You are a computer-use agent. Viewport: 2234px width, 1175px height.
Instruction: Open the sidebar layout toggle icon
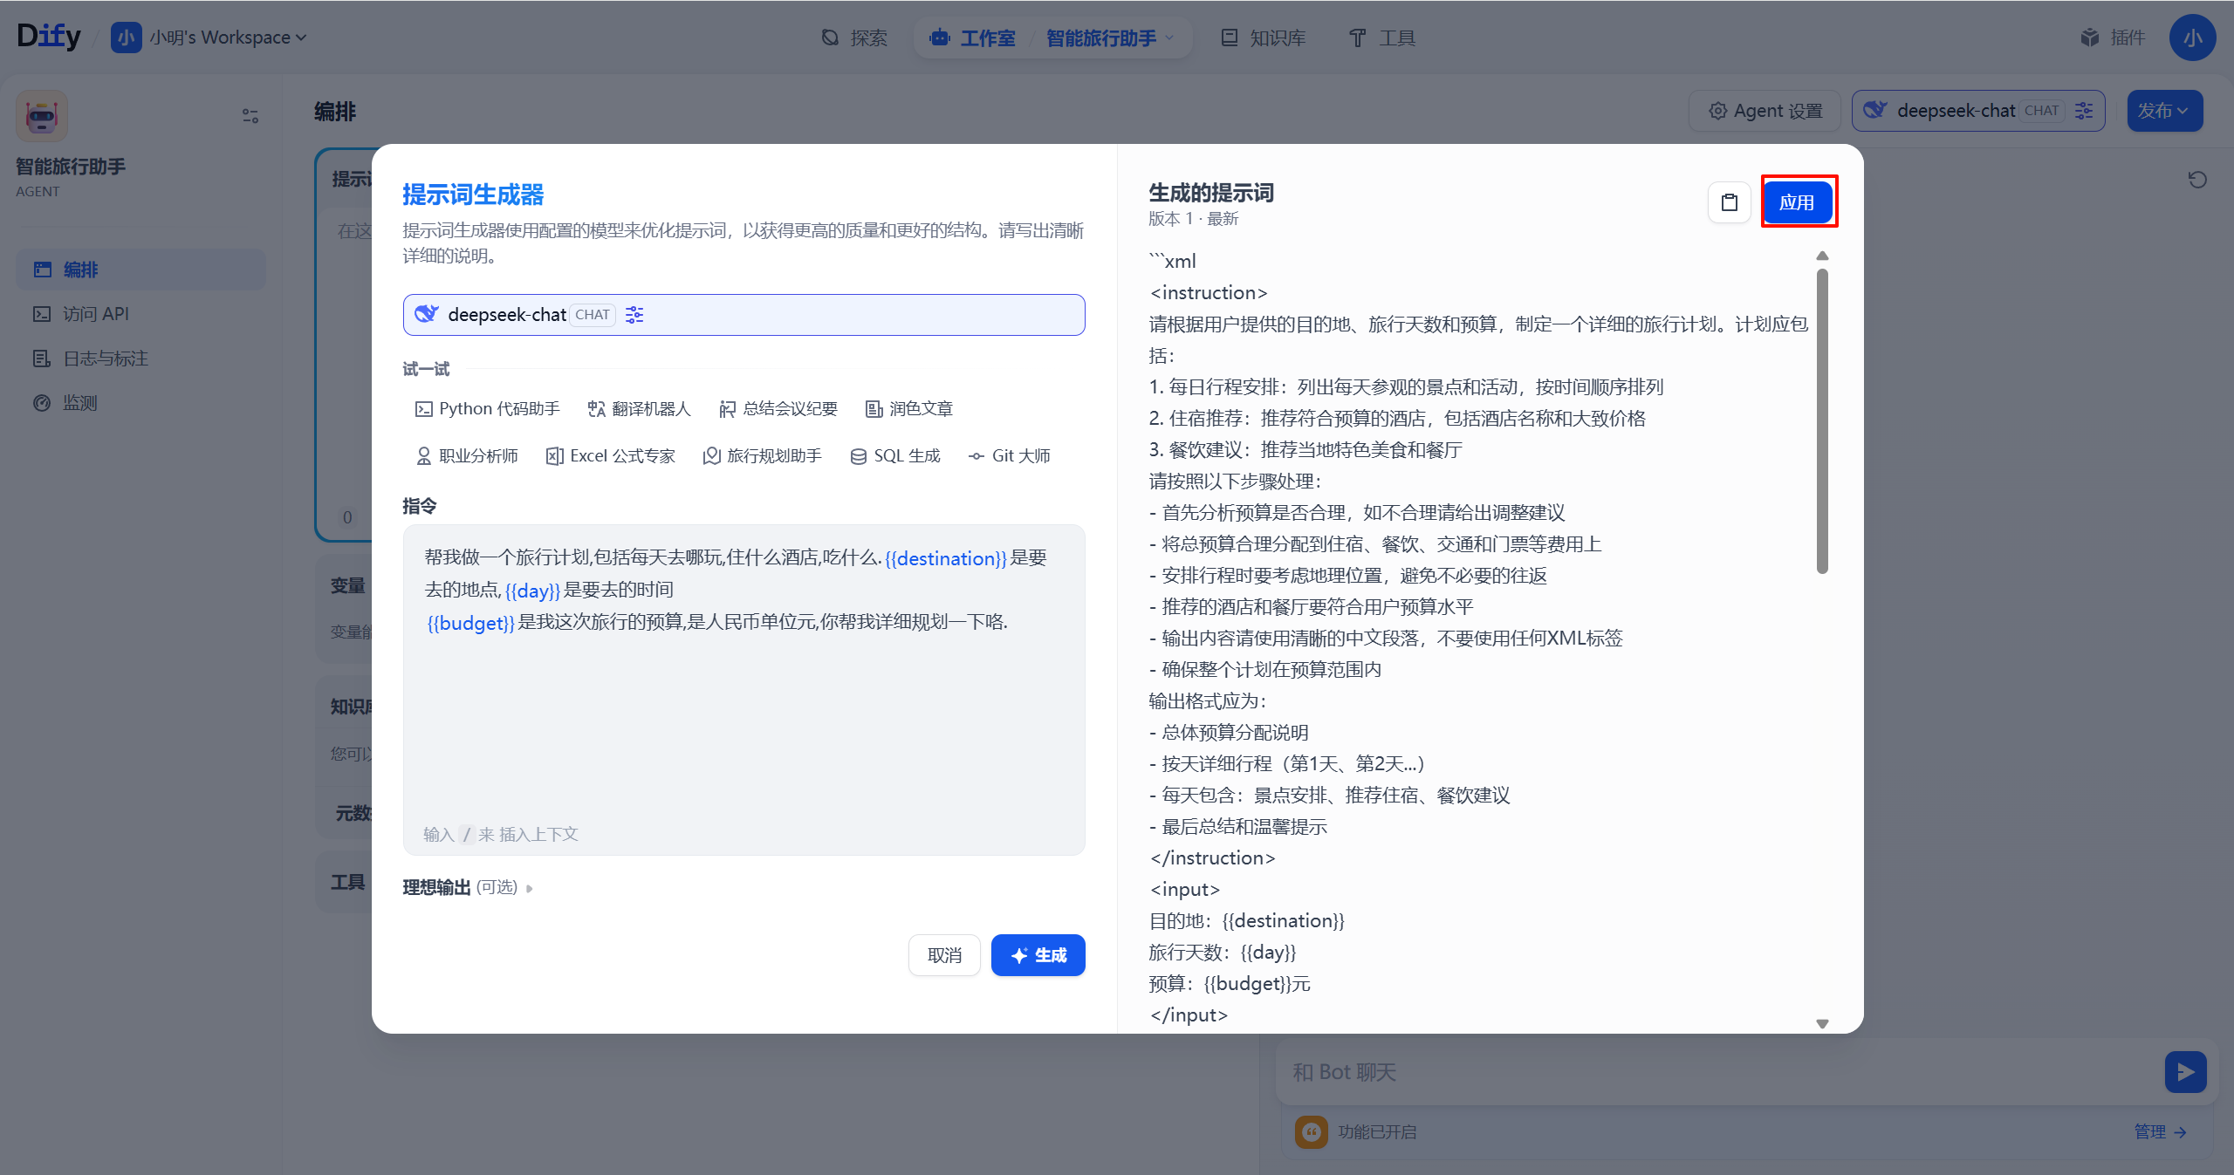[x=250, y=116]
